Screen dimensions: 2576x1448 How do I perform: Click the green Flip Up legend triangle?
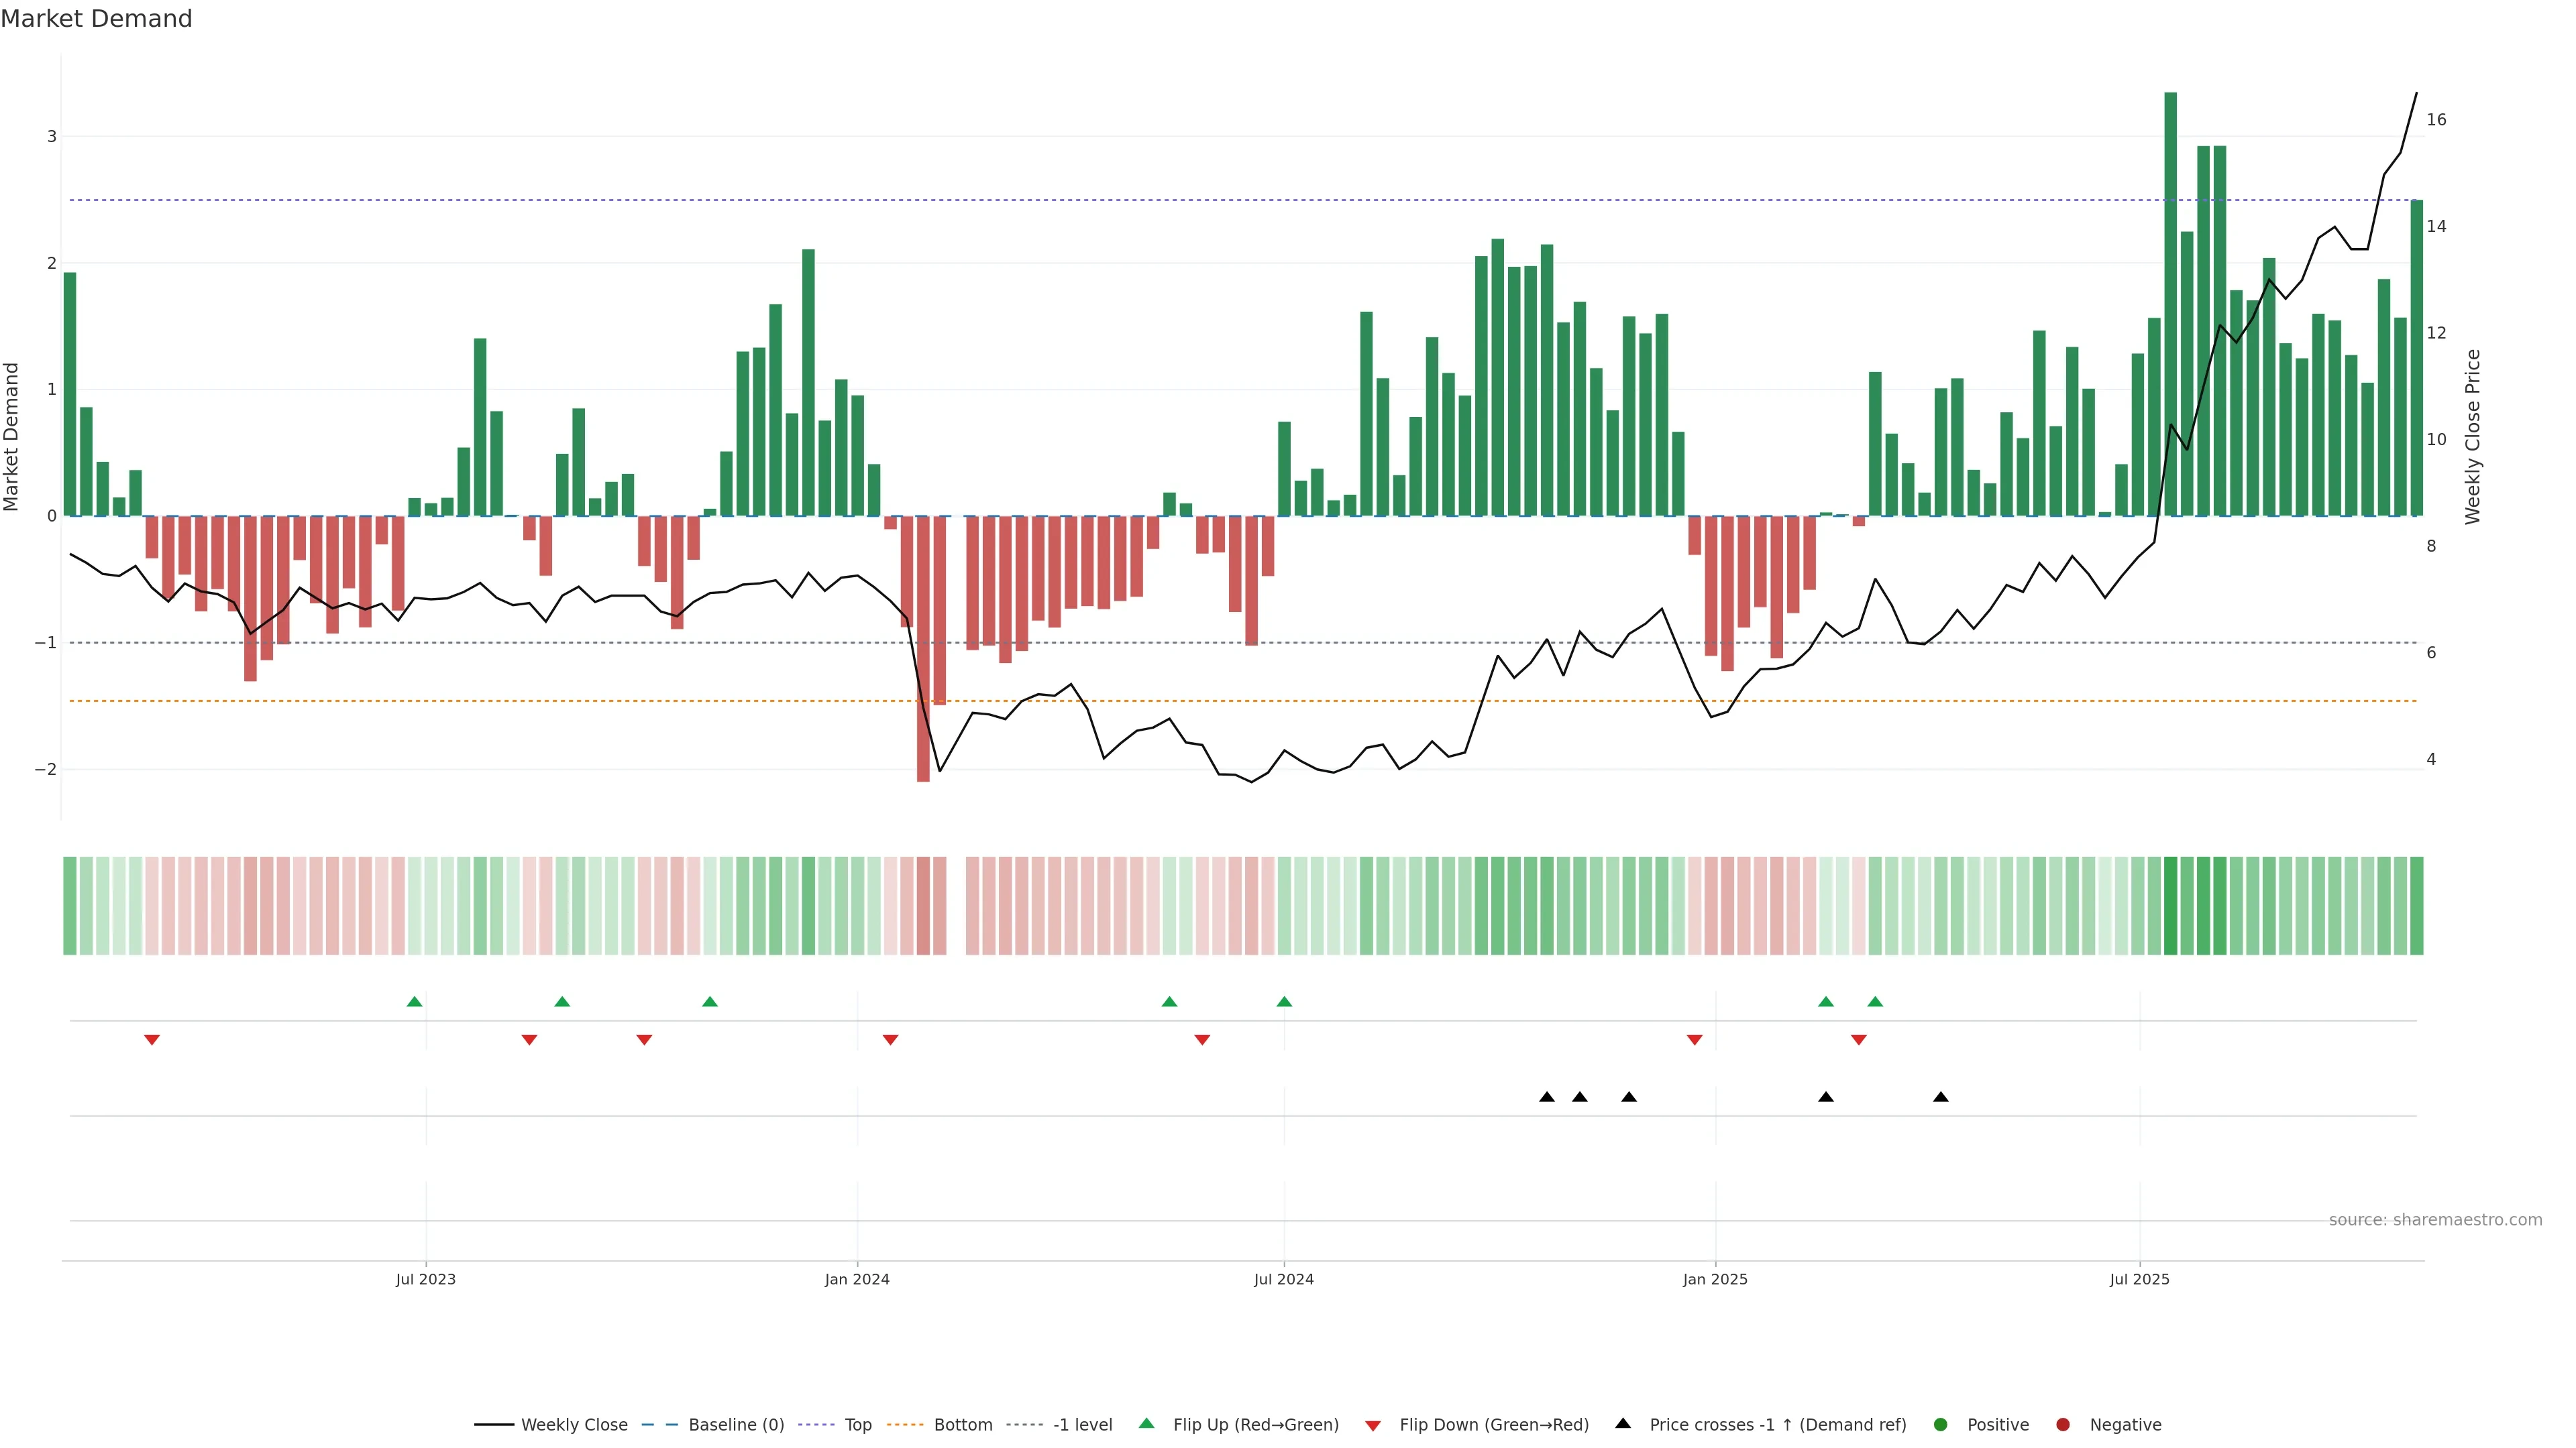click(x=1146, y=1423)
